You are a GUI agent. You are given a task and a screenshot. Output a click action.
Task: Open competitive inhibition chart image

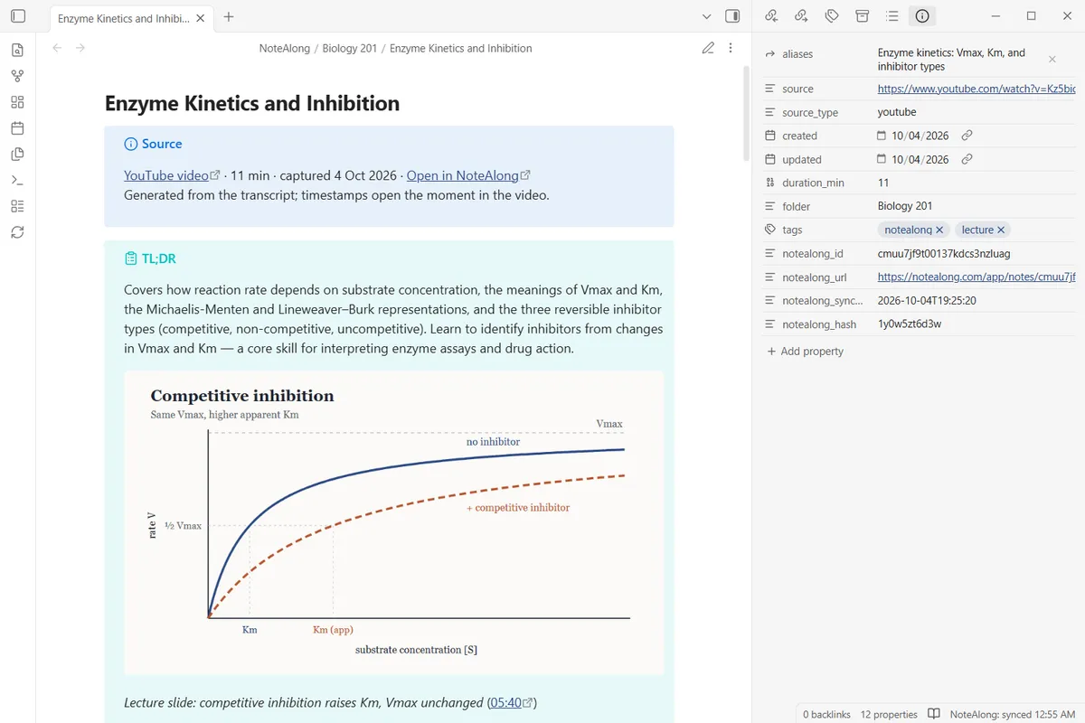coord(393,522)
